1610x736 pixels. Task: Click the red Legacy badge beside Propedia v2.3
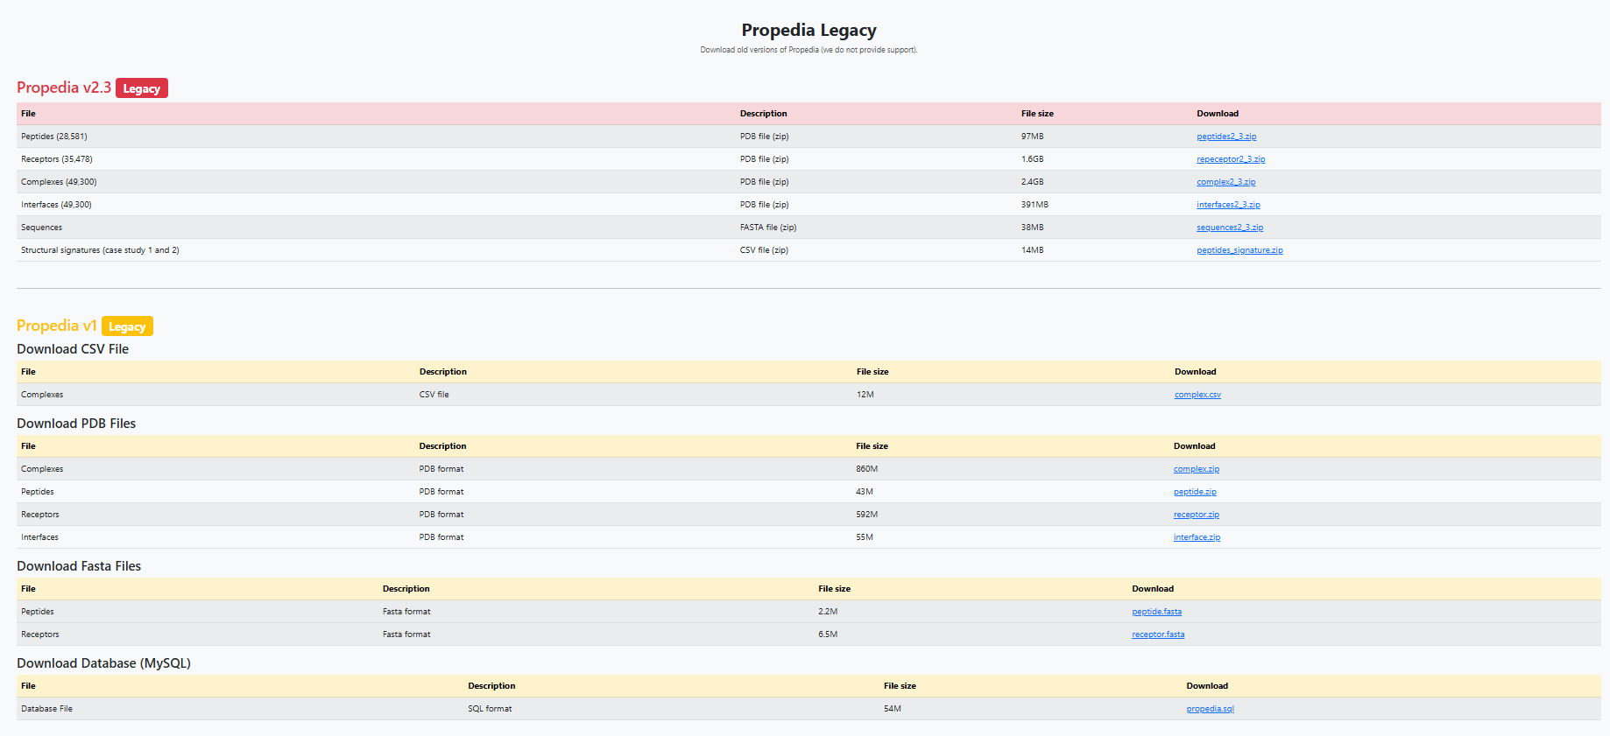tap(141, 88)
